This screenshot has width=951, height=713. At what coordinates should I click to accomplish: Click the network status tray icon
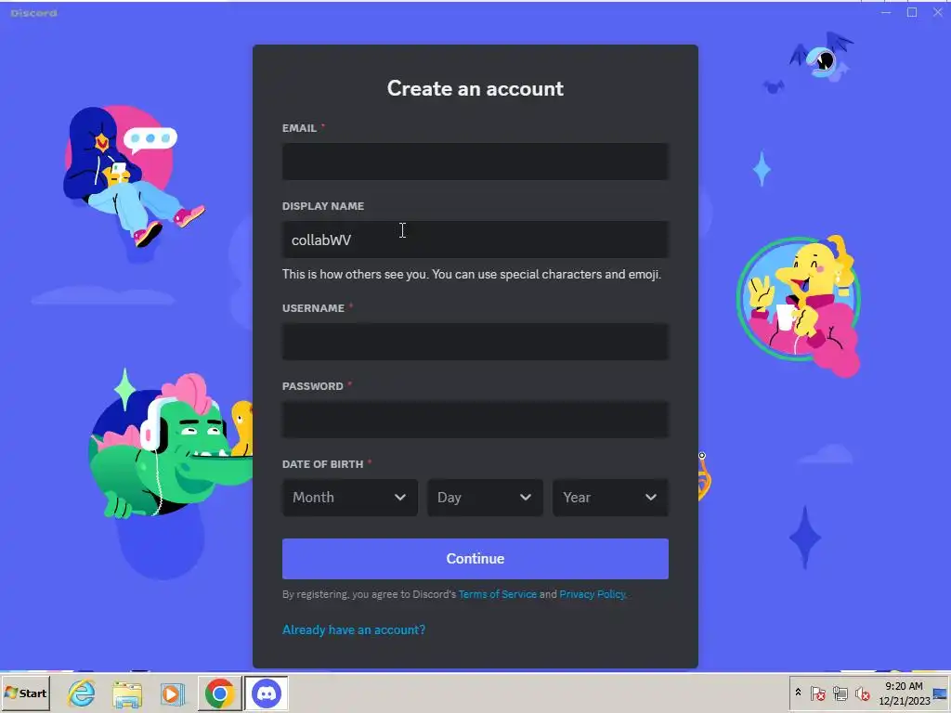click(840, 693)
